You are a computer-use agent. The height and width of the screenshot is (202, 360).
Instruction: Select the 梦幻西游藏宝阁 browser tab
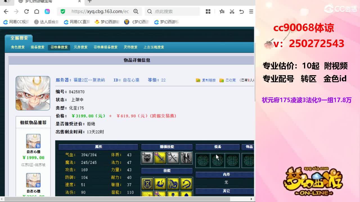click(x=50, y=2)
